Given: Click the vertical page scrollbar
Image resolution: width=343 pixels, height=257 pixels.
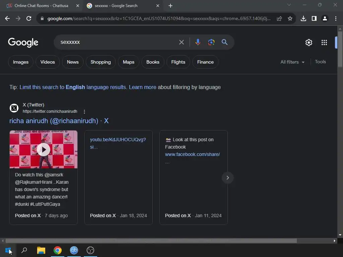Looking at the screenshot, I should pos(340,49).
